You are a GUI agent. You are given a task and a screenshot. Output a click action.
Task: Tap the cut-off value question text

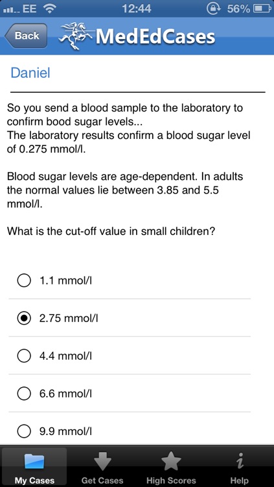point(111,231)
